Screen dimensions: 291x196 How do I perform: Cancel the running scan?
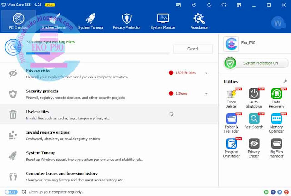193,49
